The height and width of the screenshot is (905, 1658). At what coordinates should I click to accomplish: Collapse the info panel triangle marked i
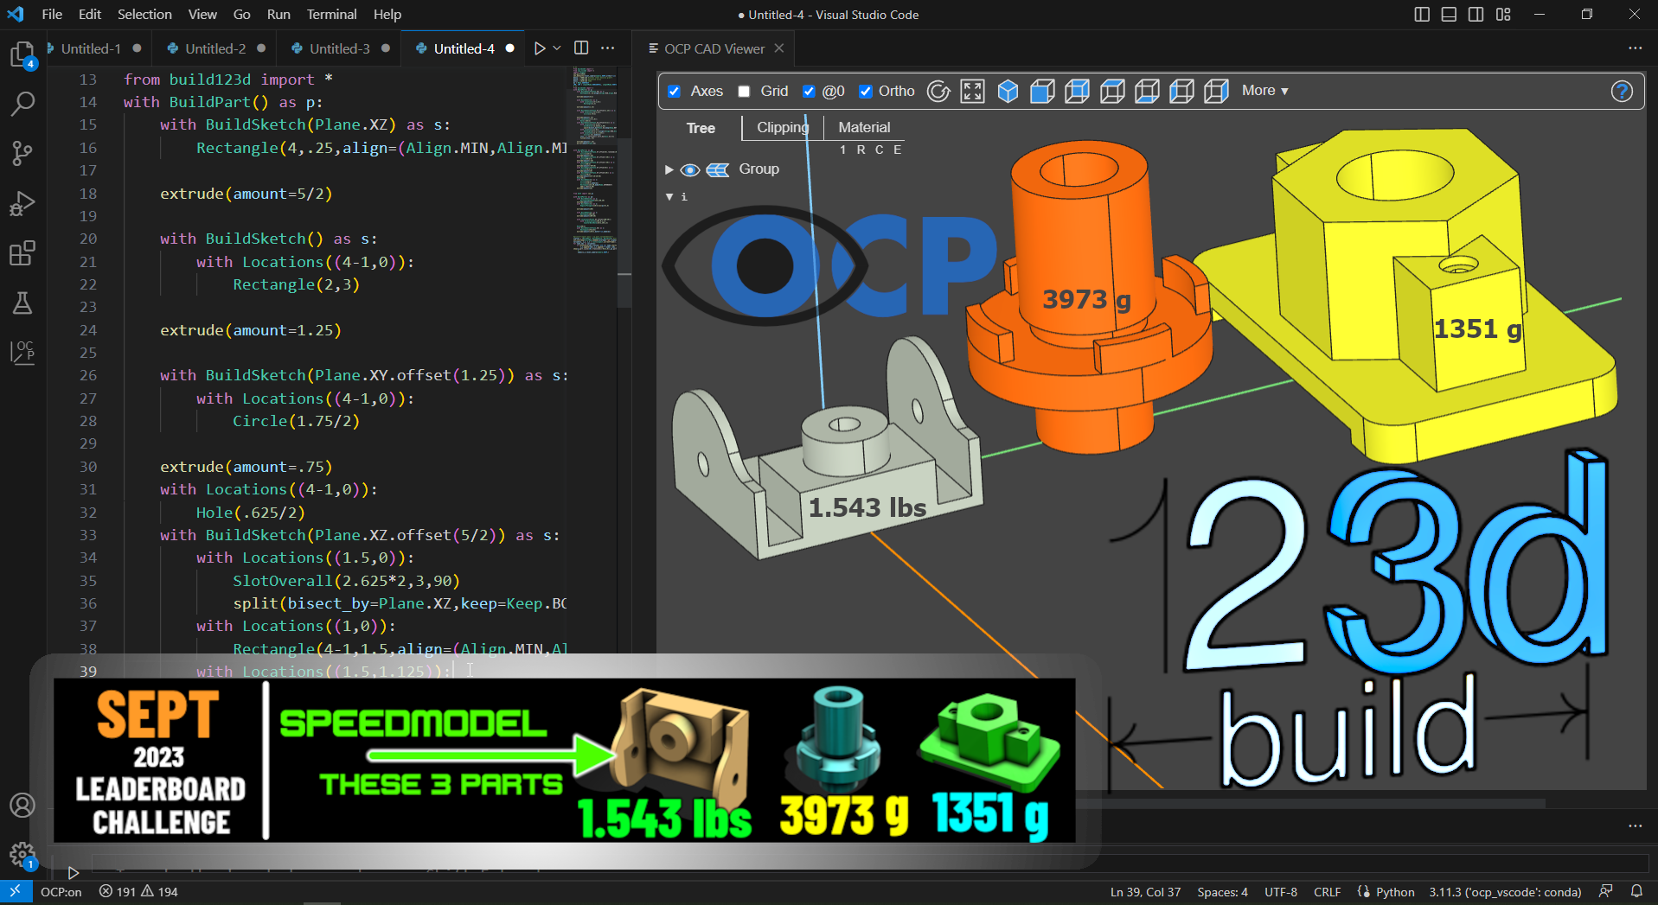[669, 197]
